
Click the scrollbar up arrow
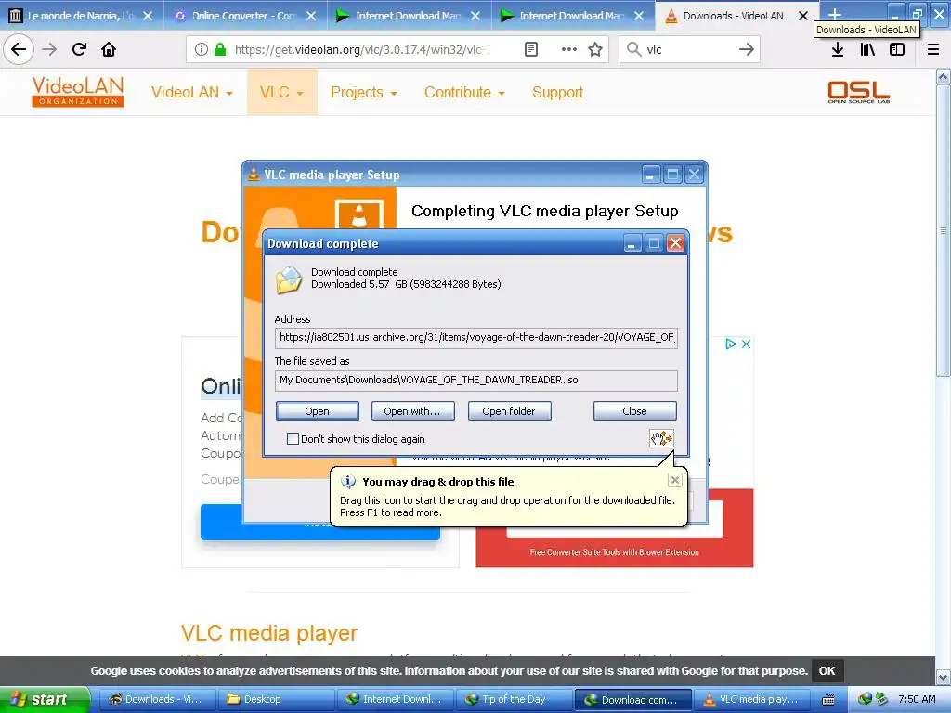point(943,77)
